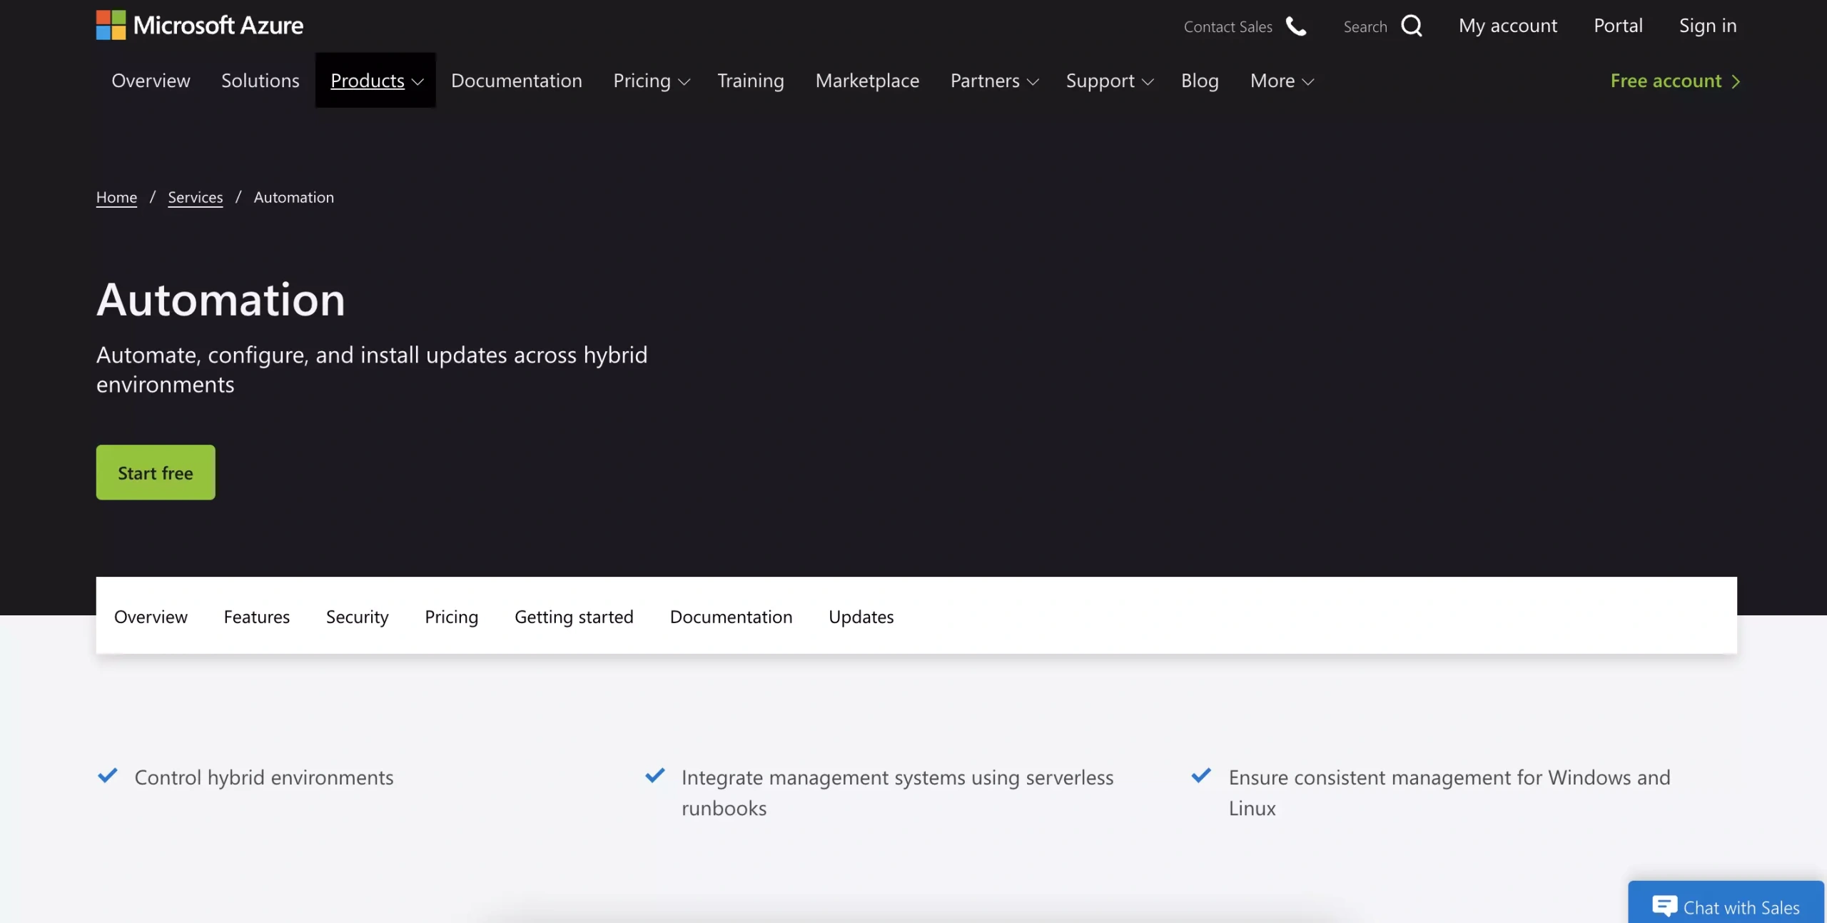Image resolution: width=1827 pixels, height=923 pixels.
Task: Go to the Marketplace menu item
Action: click(867, 81)
